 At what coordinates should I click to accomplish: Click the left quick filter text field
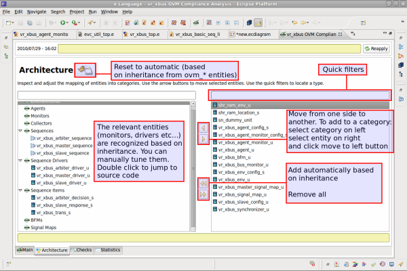click(106, 95)
